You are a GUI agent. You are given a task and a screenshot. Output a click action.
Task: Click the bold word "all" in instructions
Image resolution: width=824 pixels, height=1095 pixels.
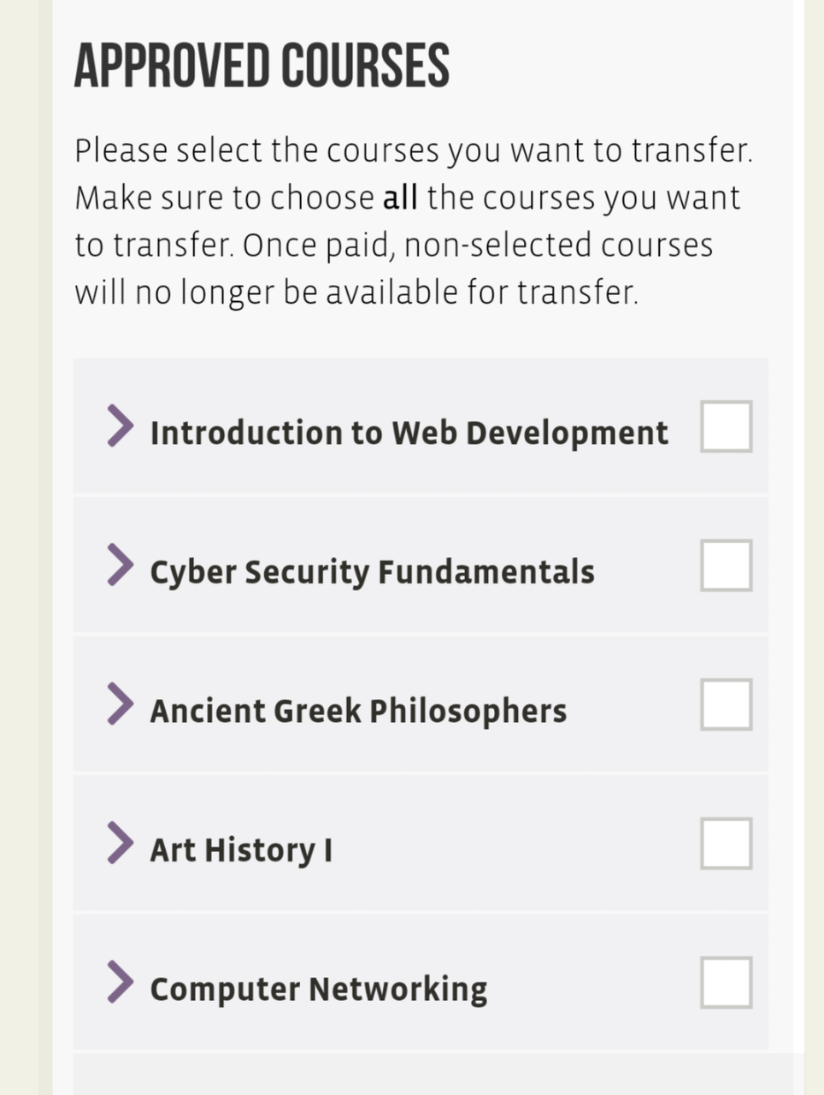(400, 198)
